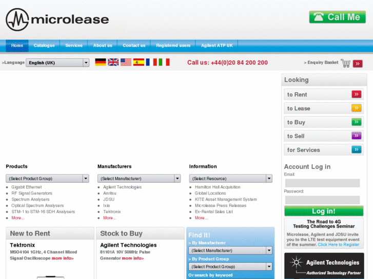Open the Home menu tab
This screenshot has width=373, height=279.
click(x=17, y=46)
